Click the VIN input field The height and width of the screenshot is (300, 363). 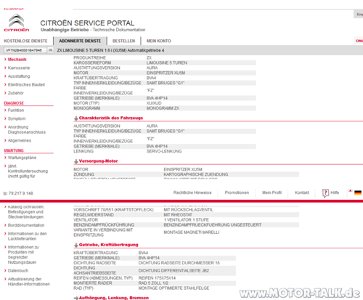[x=25, y=50]
